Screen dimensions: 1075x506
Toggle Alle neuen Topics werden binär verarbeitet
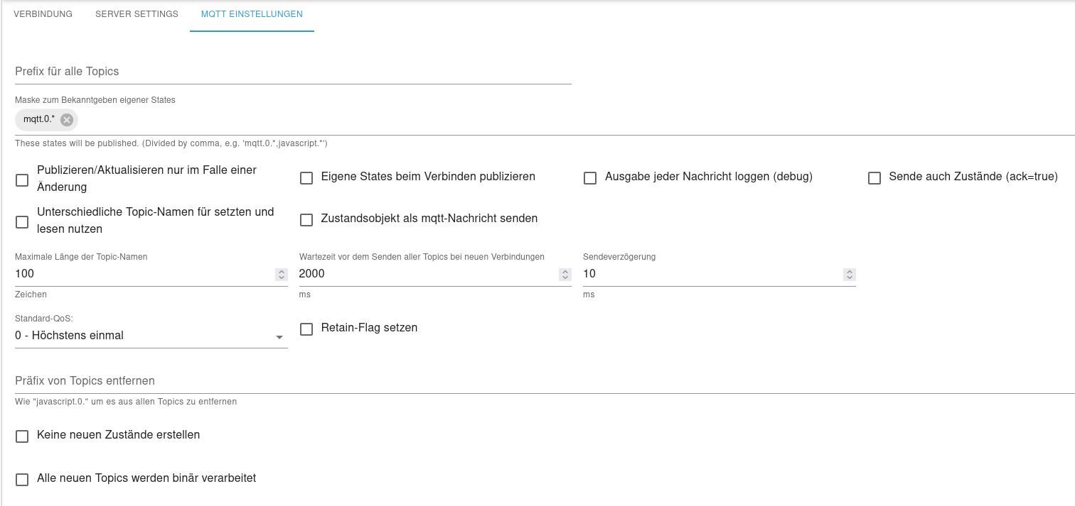pos(22,480)
